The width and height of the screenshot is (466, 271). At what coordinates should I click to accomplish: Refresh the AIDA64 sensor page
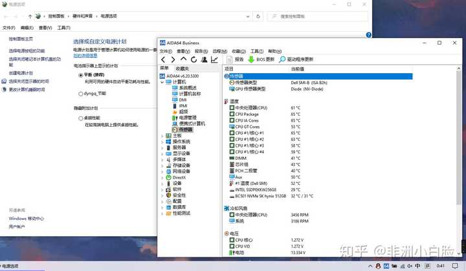[x=194, y=60]
